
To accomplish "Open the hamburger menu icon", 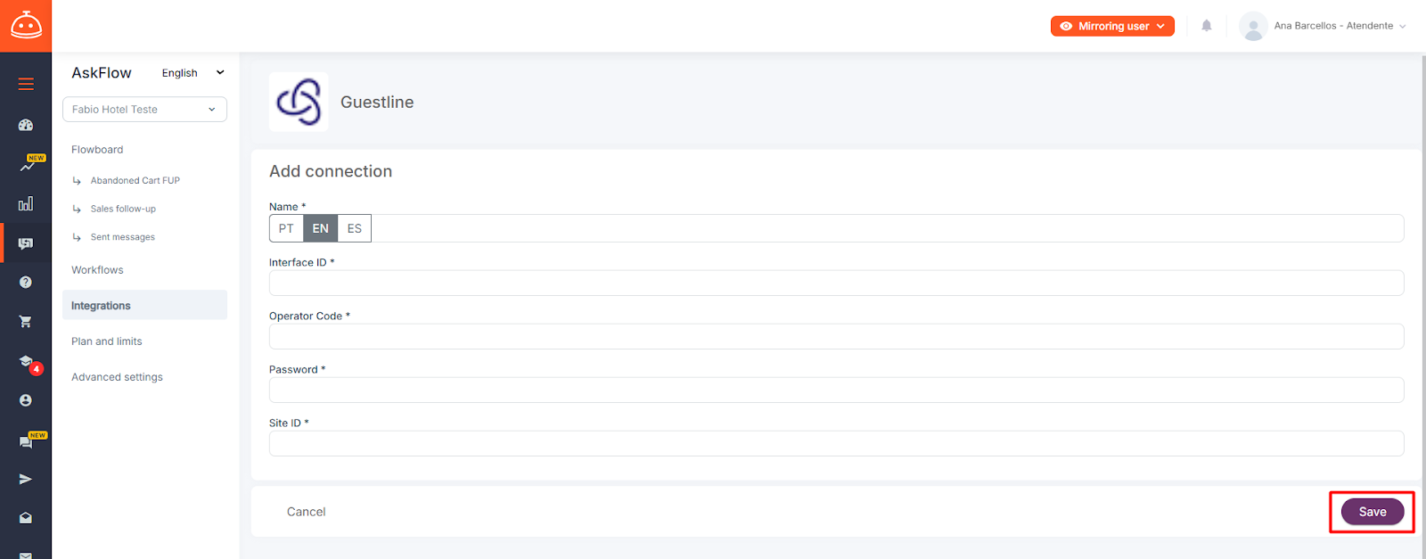I will pos(26,84).
